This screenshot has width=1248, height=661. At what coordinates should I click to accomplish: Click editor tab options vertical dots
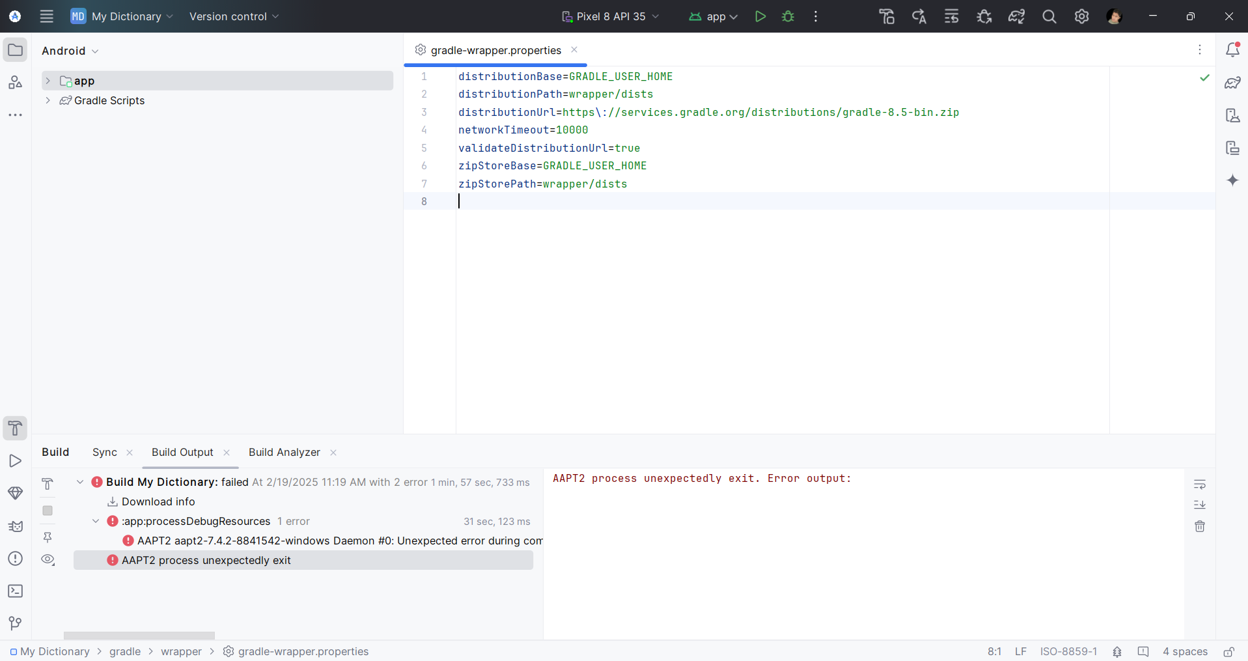pyautogui.click(x=1200, y=49)
